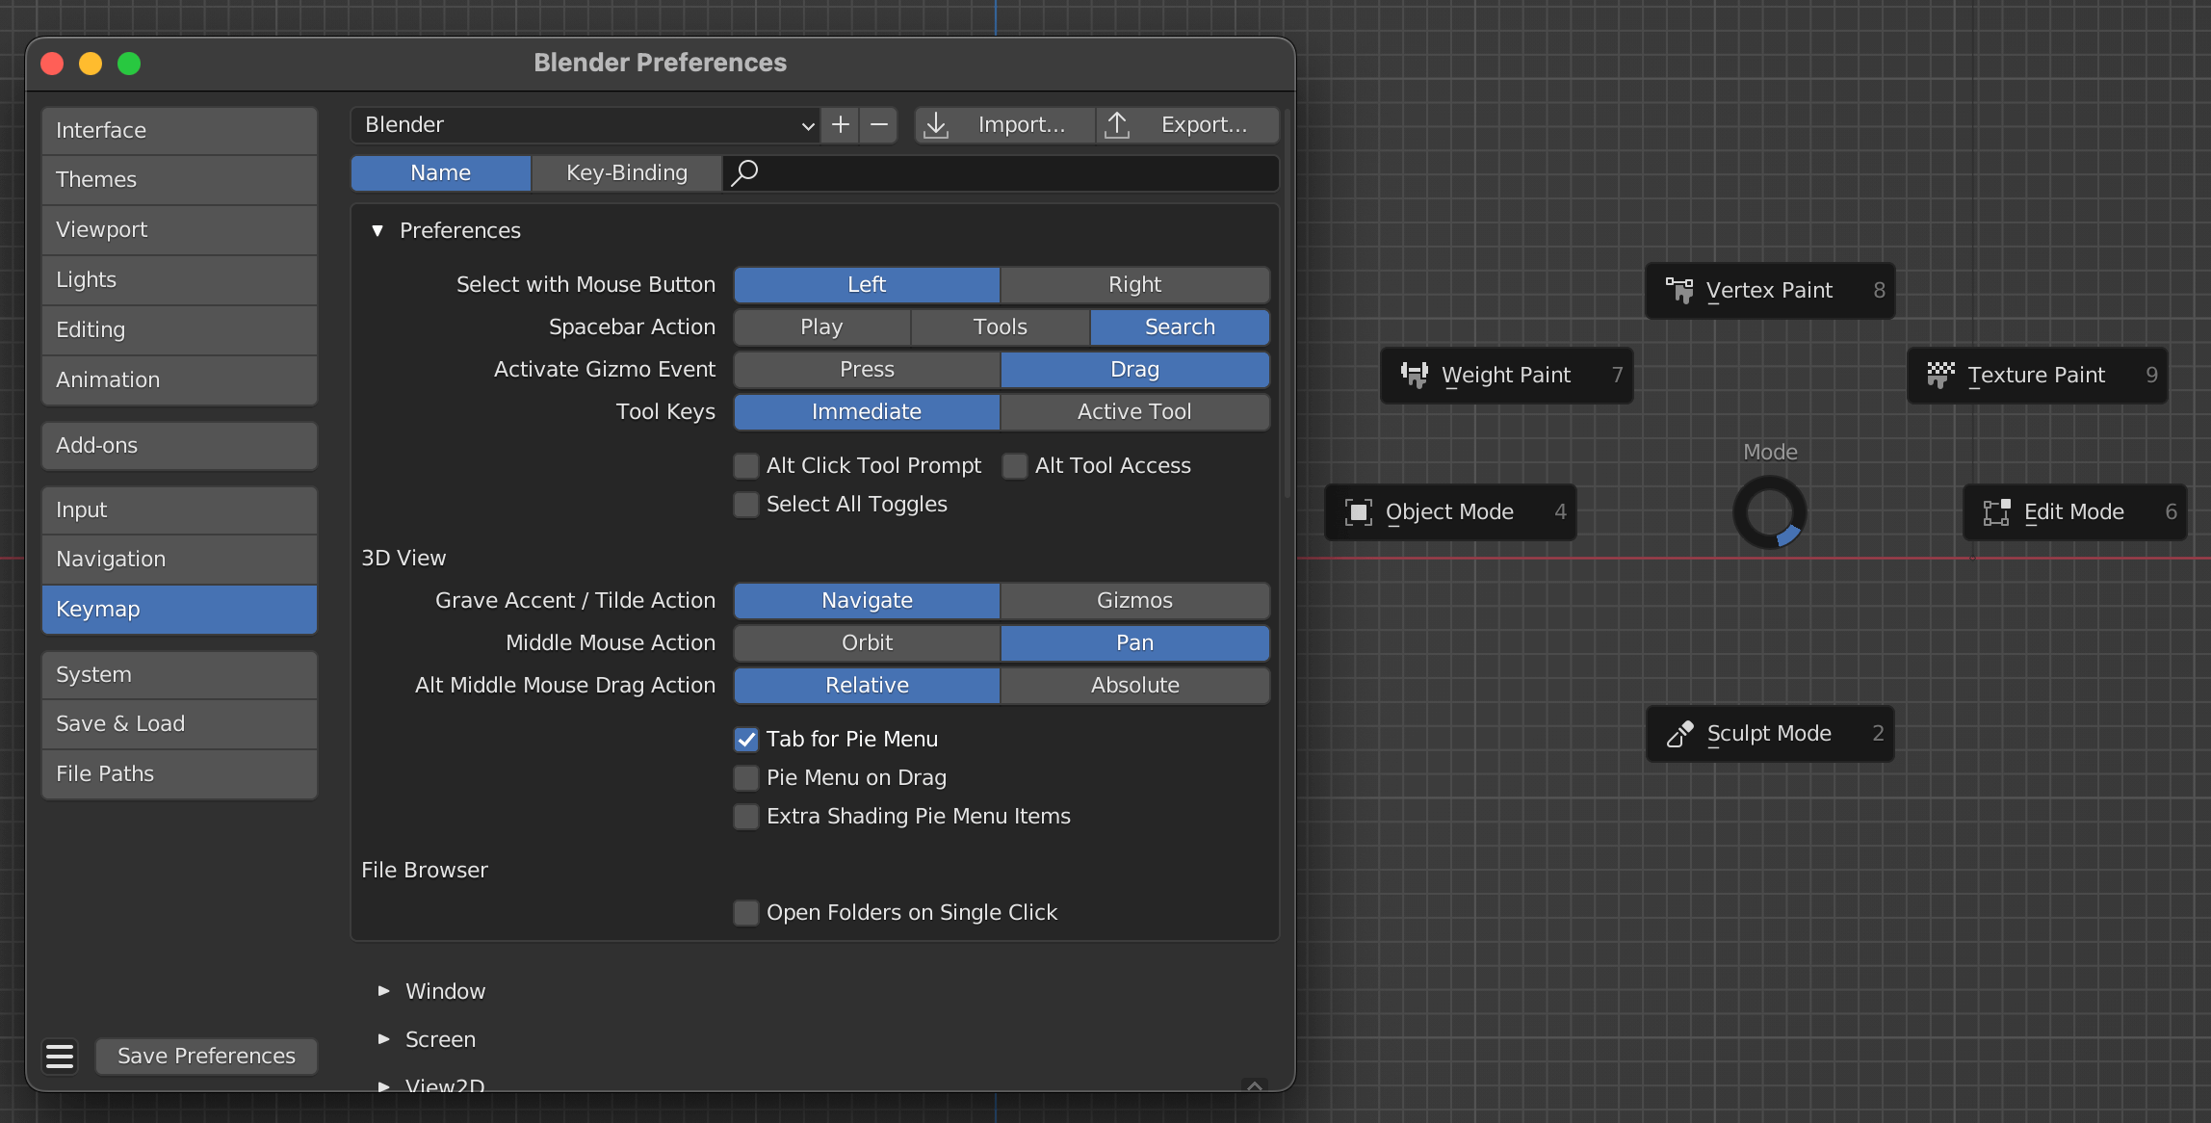The height and width of the screenshot is (1123, 2211).
Task: Select the Weight Paint pie menu icon
Action: click(x=1416, y=375)
